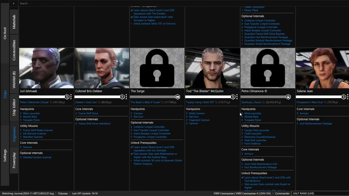Click Petra Olmanova's large locked padlock image

[x=268, y=68]
